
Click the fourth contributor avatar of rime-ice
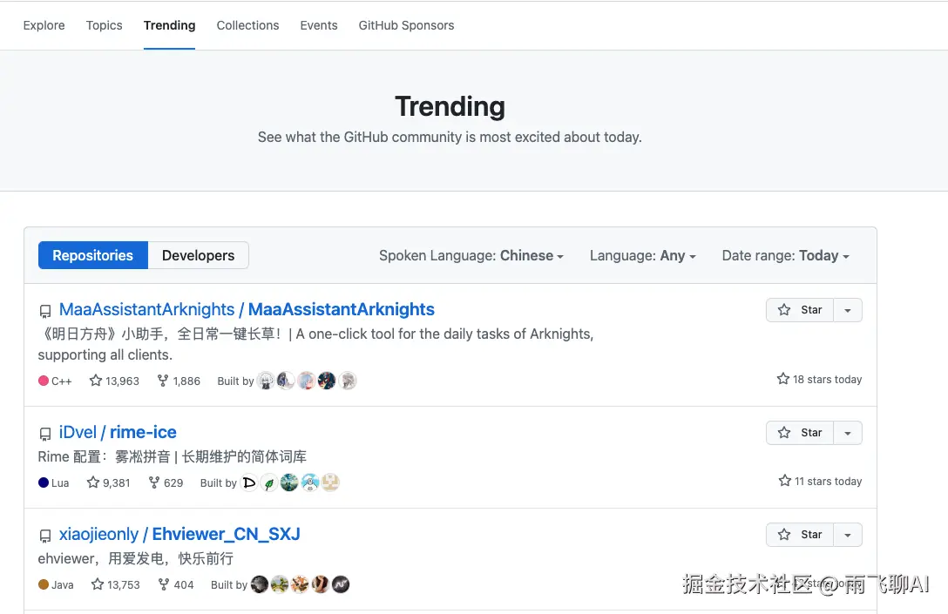(x=310, y=482)
